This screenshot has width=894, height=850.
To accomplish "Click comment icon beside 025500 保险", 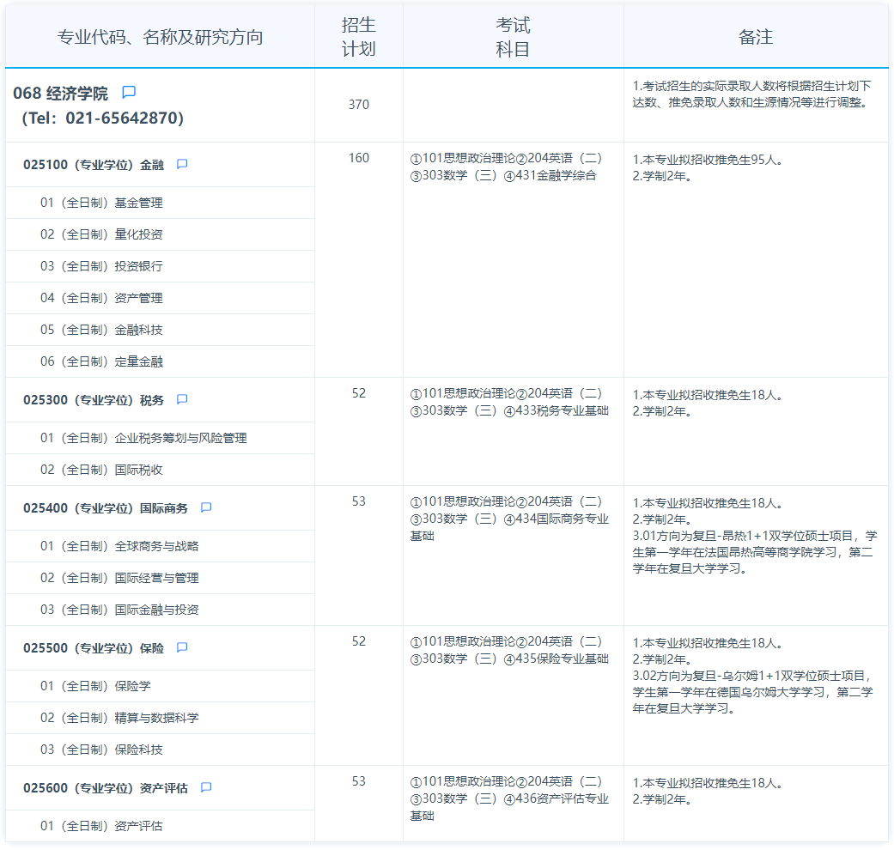I will tap(182, 647).
